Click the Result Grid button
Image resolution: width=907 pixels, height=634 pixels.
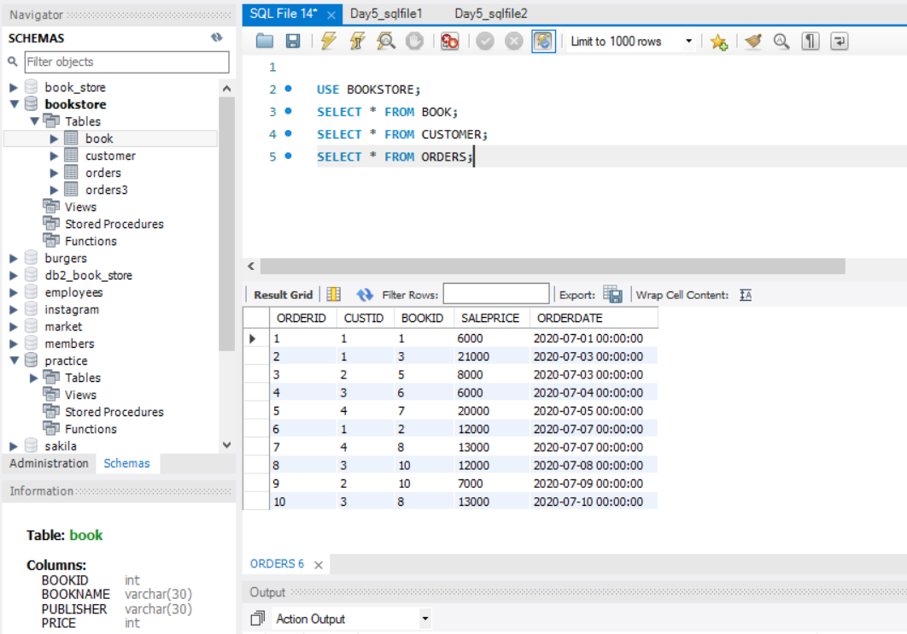283,295
